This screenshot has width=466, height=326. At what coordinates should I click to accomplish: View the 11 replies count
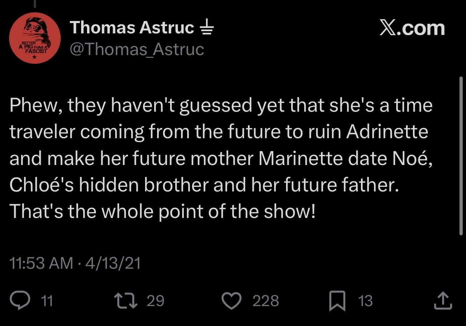tap(47, 301)
